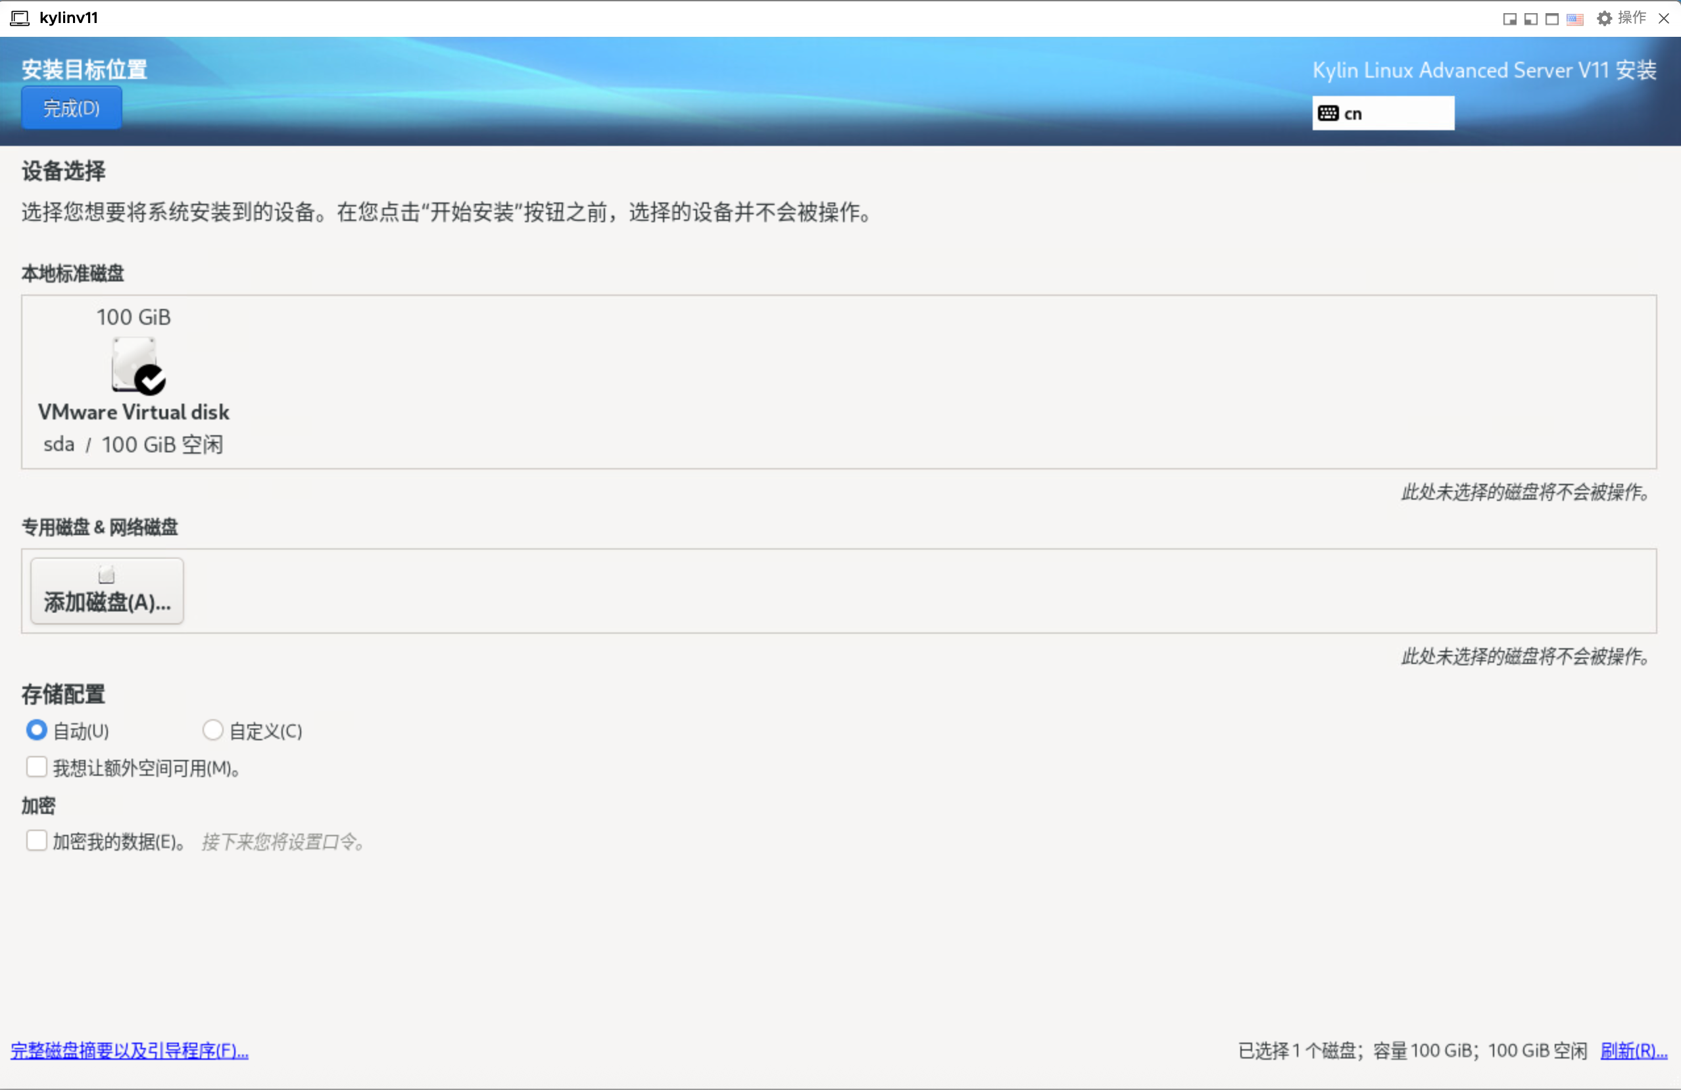Click the sda 100 GiB 空闲 label
Screen dimensions: 1681x1090
coord(134,445)
